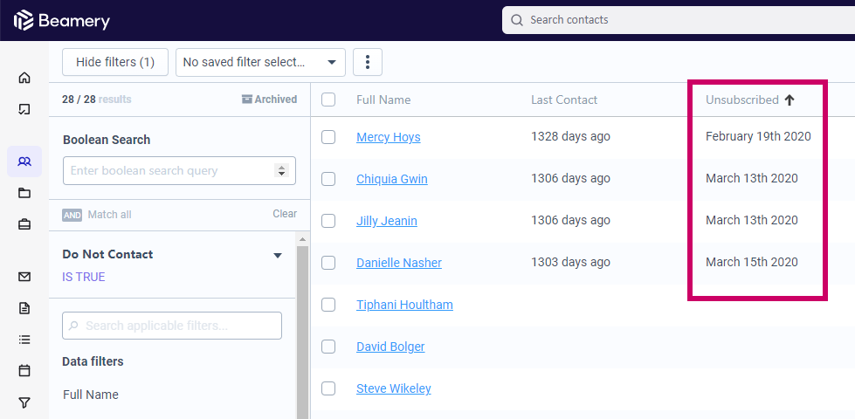The width and height of the screenshot is (855, 419).
Task: Collapse the Do Not Contact filter arrow
Action: 278,255
